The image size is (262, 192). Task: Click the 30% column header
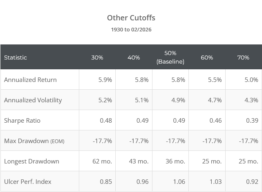pyautogui.click(x=97, y=57)
